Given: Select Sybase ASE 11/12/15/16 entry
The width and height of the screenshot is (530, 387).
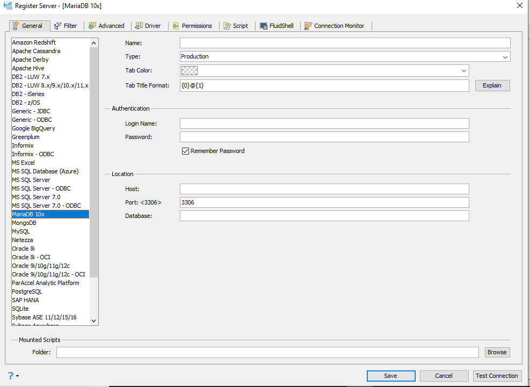Looking at the screenshot, I should click(x=50, y=317).
